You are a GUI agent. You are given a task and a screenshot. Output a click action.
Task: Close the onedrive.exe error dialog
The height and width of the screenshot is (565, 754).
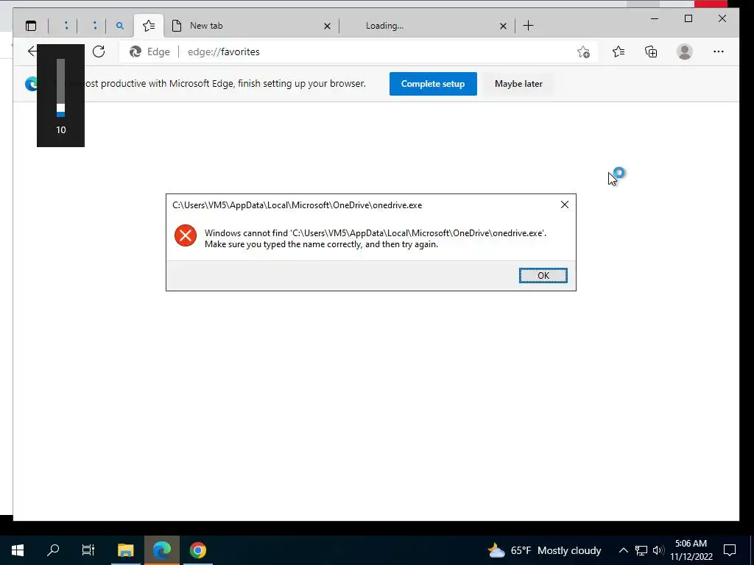[565, 205]
